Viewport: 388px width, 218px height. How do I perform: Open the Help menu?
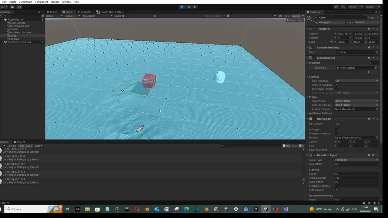[x=76, y=2]
